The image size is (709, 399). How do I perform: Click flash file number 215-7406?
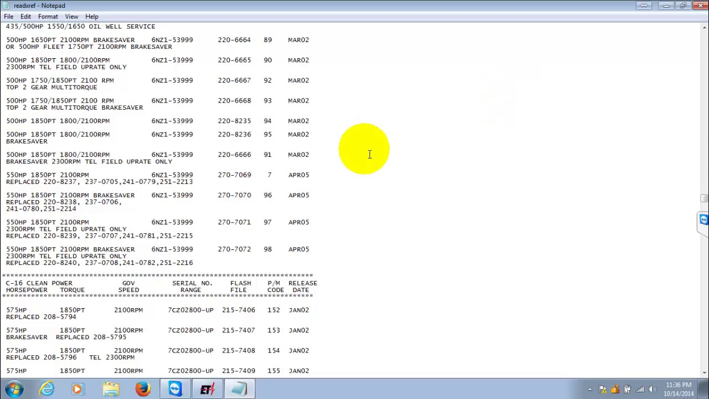coord(239,310)
